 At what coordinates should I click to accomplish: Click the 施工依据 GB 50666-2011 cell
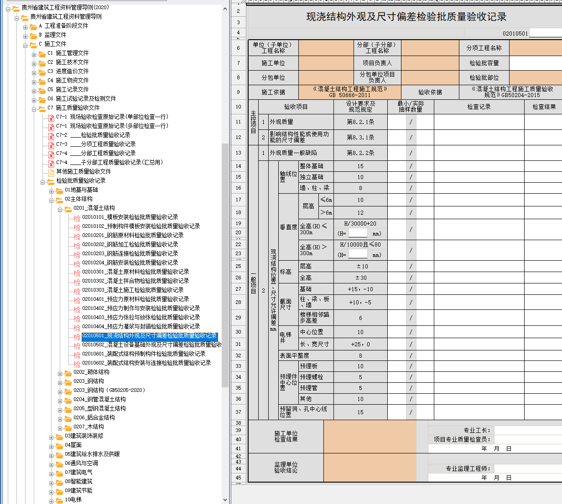point(350,92)
